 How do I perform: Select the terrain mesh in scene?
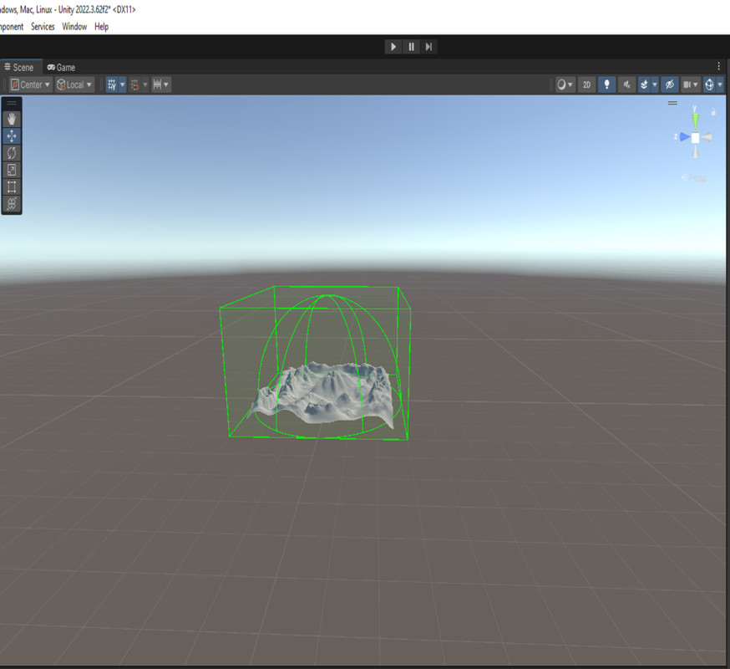pos(326,394)
